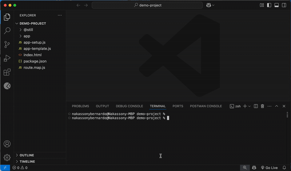Click the EXPLORER panel title
The image size is (291, 171).
pyautogui.click(x=28, y=15)
